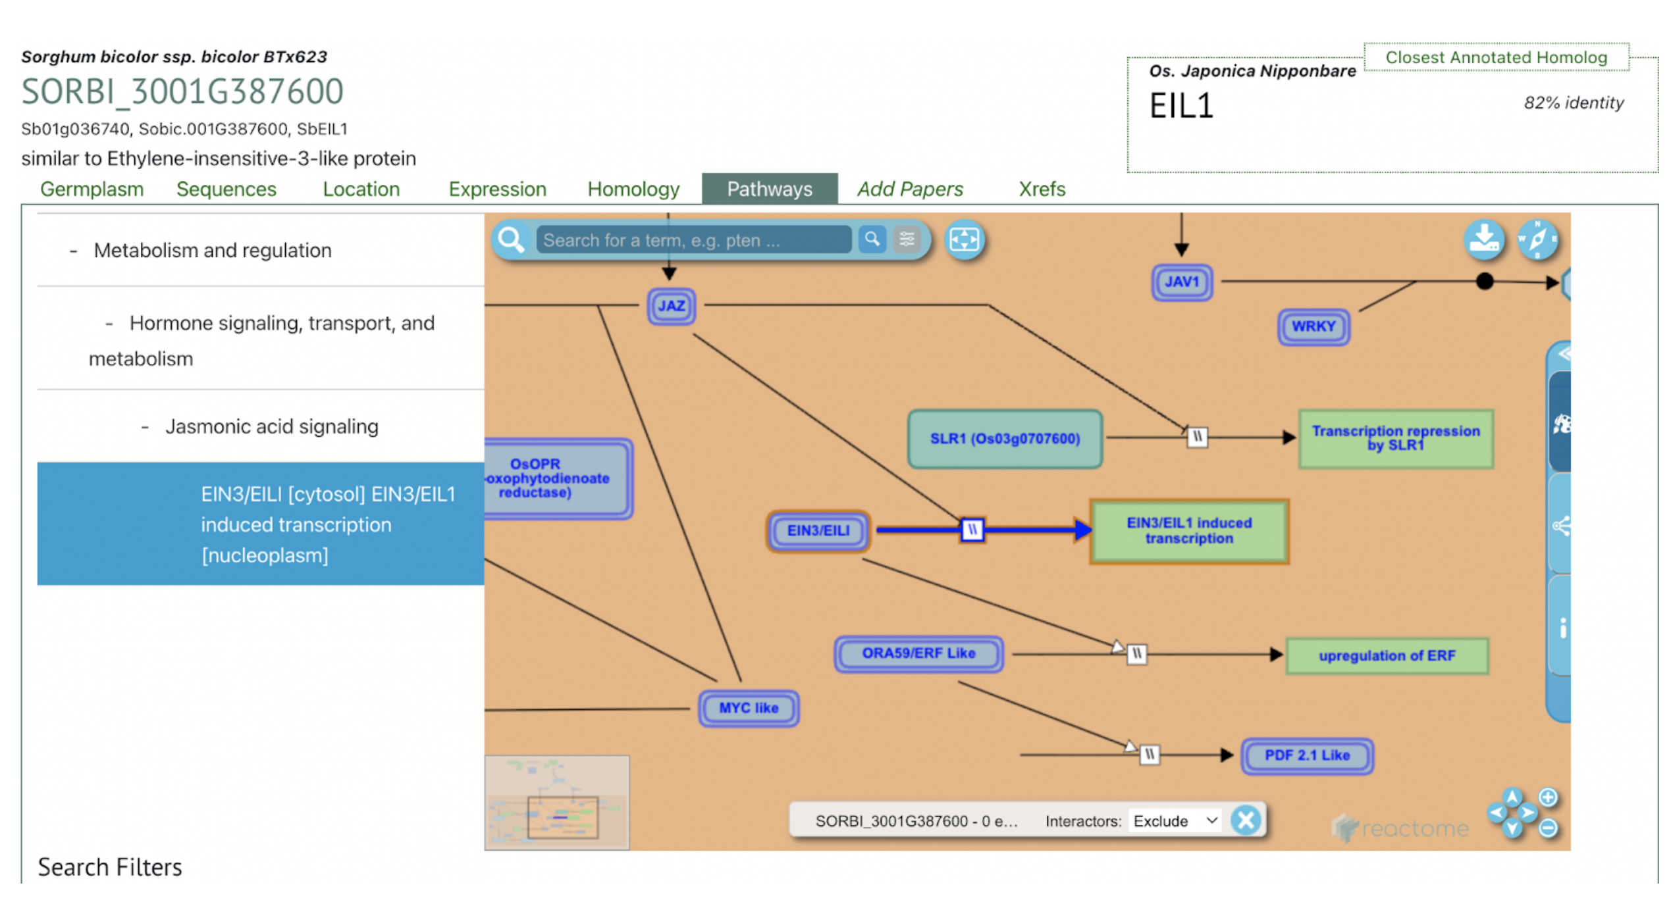Image resolution: width=1671 pixels, height=904 pixels.
Task: Collapse Jasmonic acid signaling node
Action: coord(145,427)
